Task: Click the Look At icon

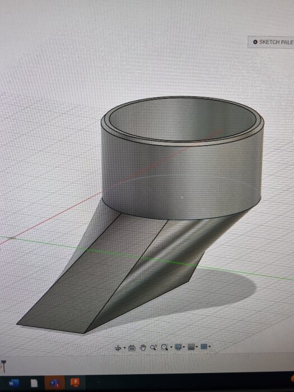Action: pos(132,348)
